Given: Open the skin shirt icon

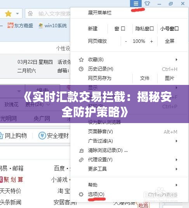Looking at the screenshot, I should 147,4.
